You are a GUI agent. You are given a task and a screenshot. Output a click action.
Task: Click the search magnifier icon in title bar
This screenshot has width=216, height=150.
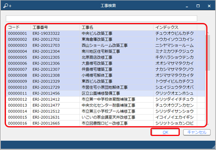7,5
